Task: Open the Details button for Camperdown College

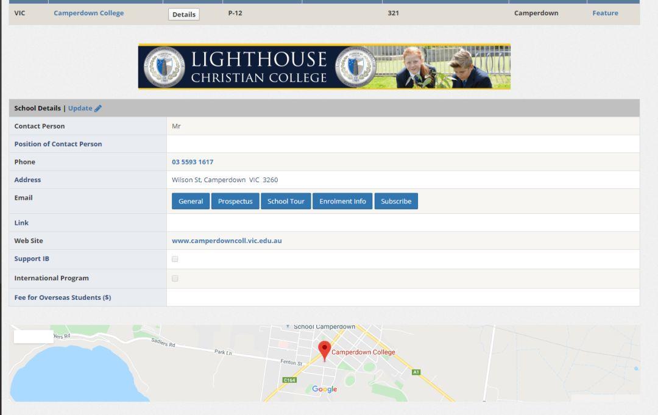Action: coord(184,14)
